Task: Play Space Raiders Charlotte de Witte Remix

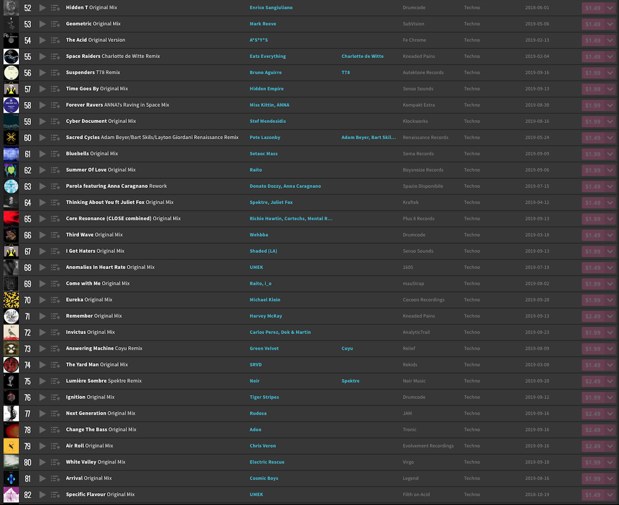Action: click(x=42, y=57)
